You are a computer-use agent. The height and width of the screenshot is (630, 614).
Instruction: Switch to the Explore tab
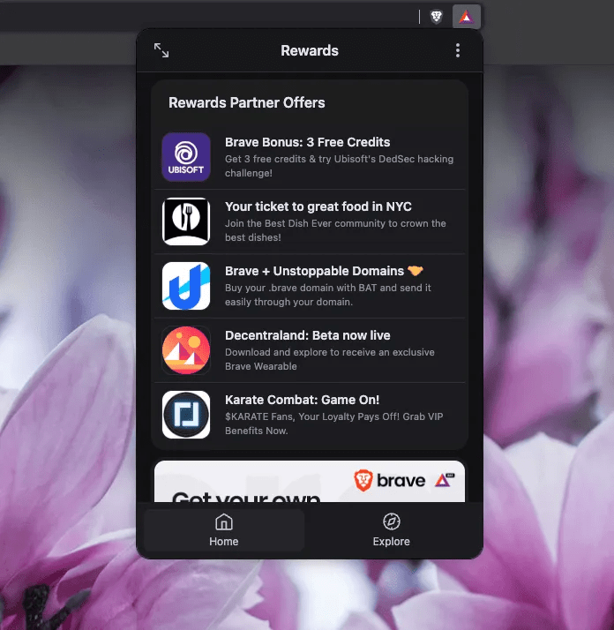tap(391, 530)
